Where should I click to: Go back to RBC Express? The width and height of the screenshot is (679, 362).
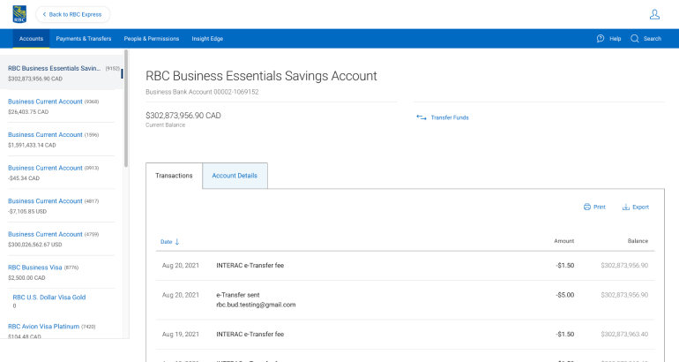click(x=73, y=14)
